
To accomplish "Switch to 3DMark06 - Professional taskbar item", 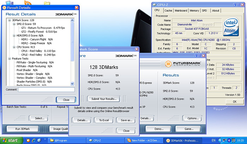I will (182, 140).
